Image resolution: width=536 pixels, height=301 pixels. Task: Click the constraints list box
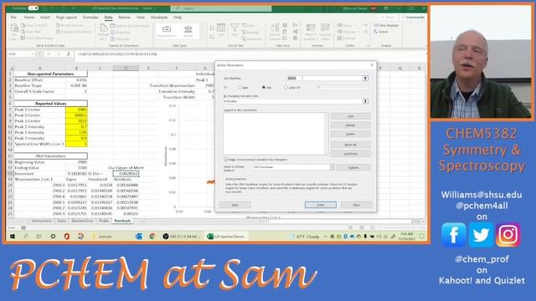pyautogui.click(x=276, y=134)
